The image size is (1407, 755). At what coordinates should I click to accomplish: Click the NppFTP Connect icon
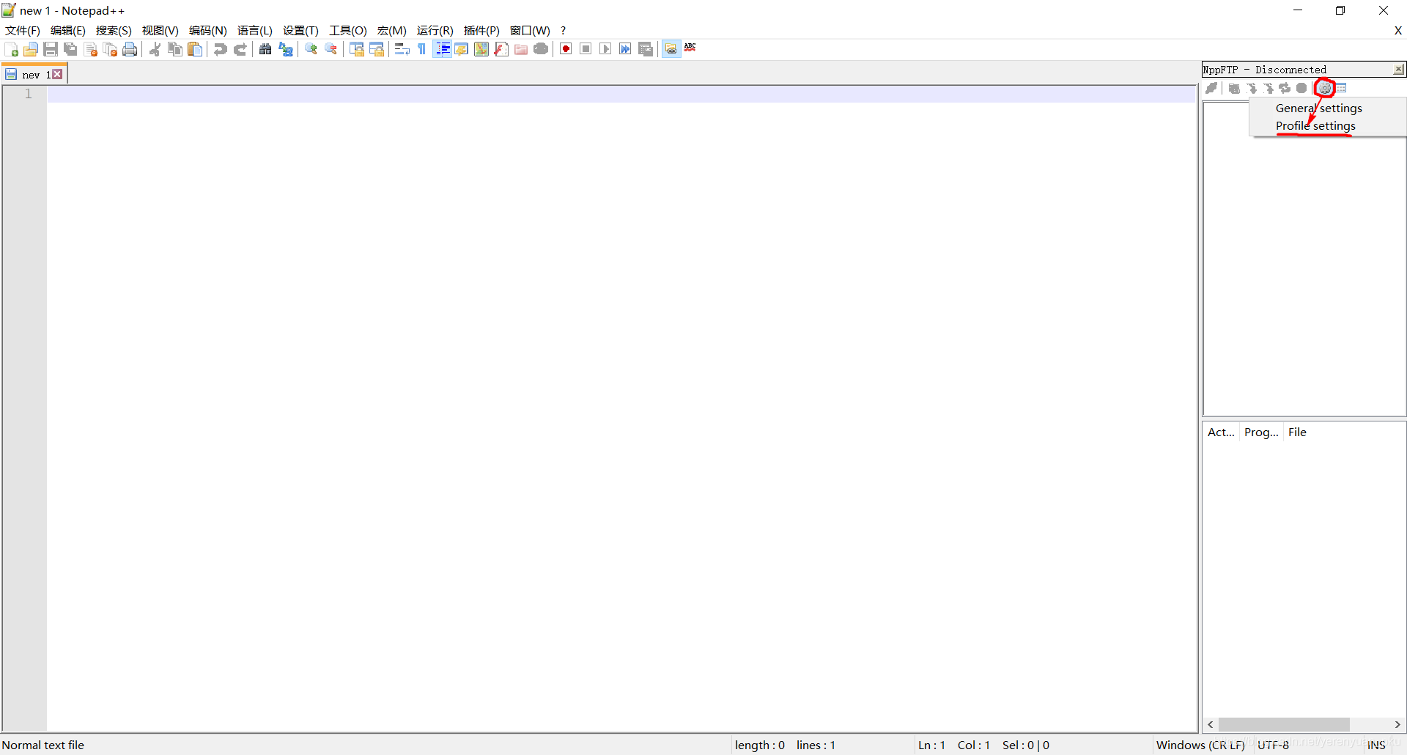point(1212,88)
